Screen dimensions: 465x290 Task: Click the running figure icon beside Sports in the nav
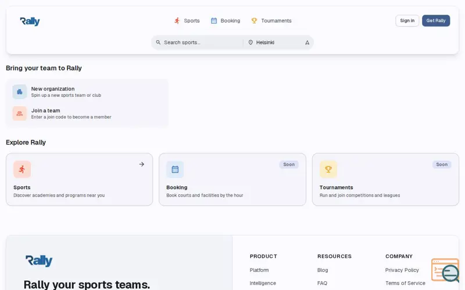[x=177, y=21]
